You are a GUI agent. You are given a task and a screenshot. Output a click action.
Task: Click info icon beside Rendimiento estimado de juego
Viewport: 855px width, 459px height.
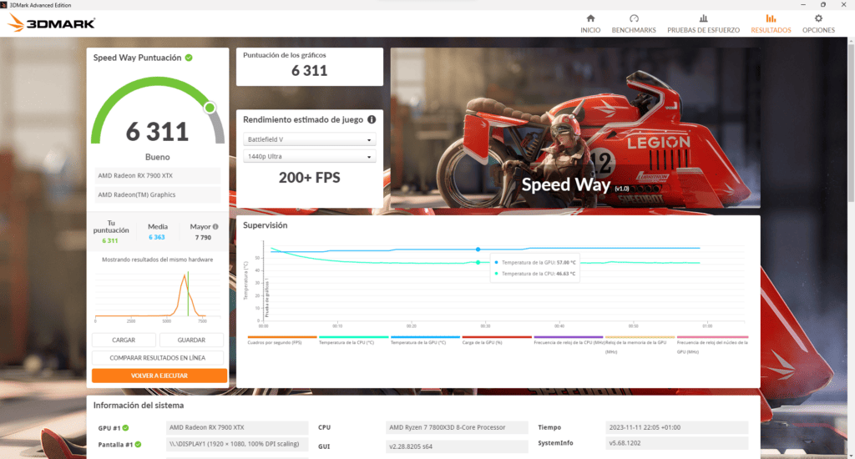click(x=372, y=119)
